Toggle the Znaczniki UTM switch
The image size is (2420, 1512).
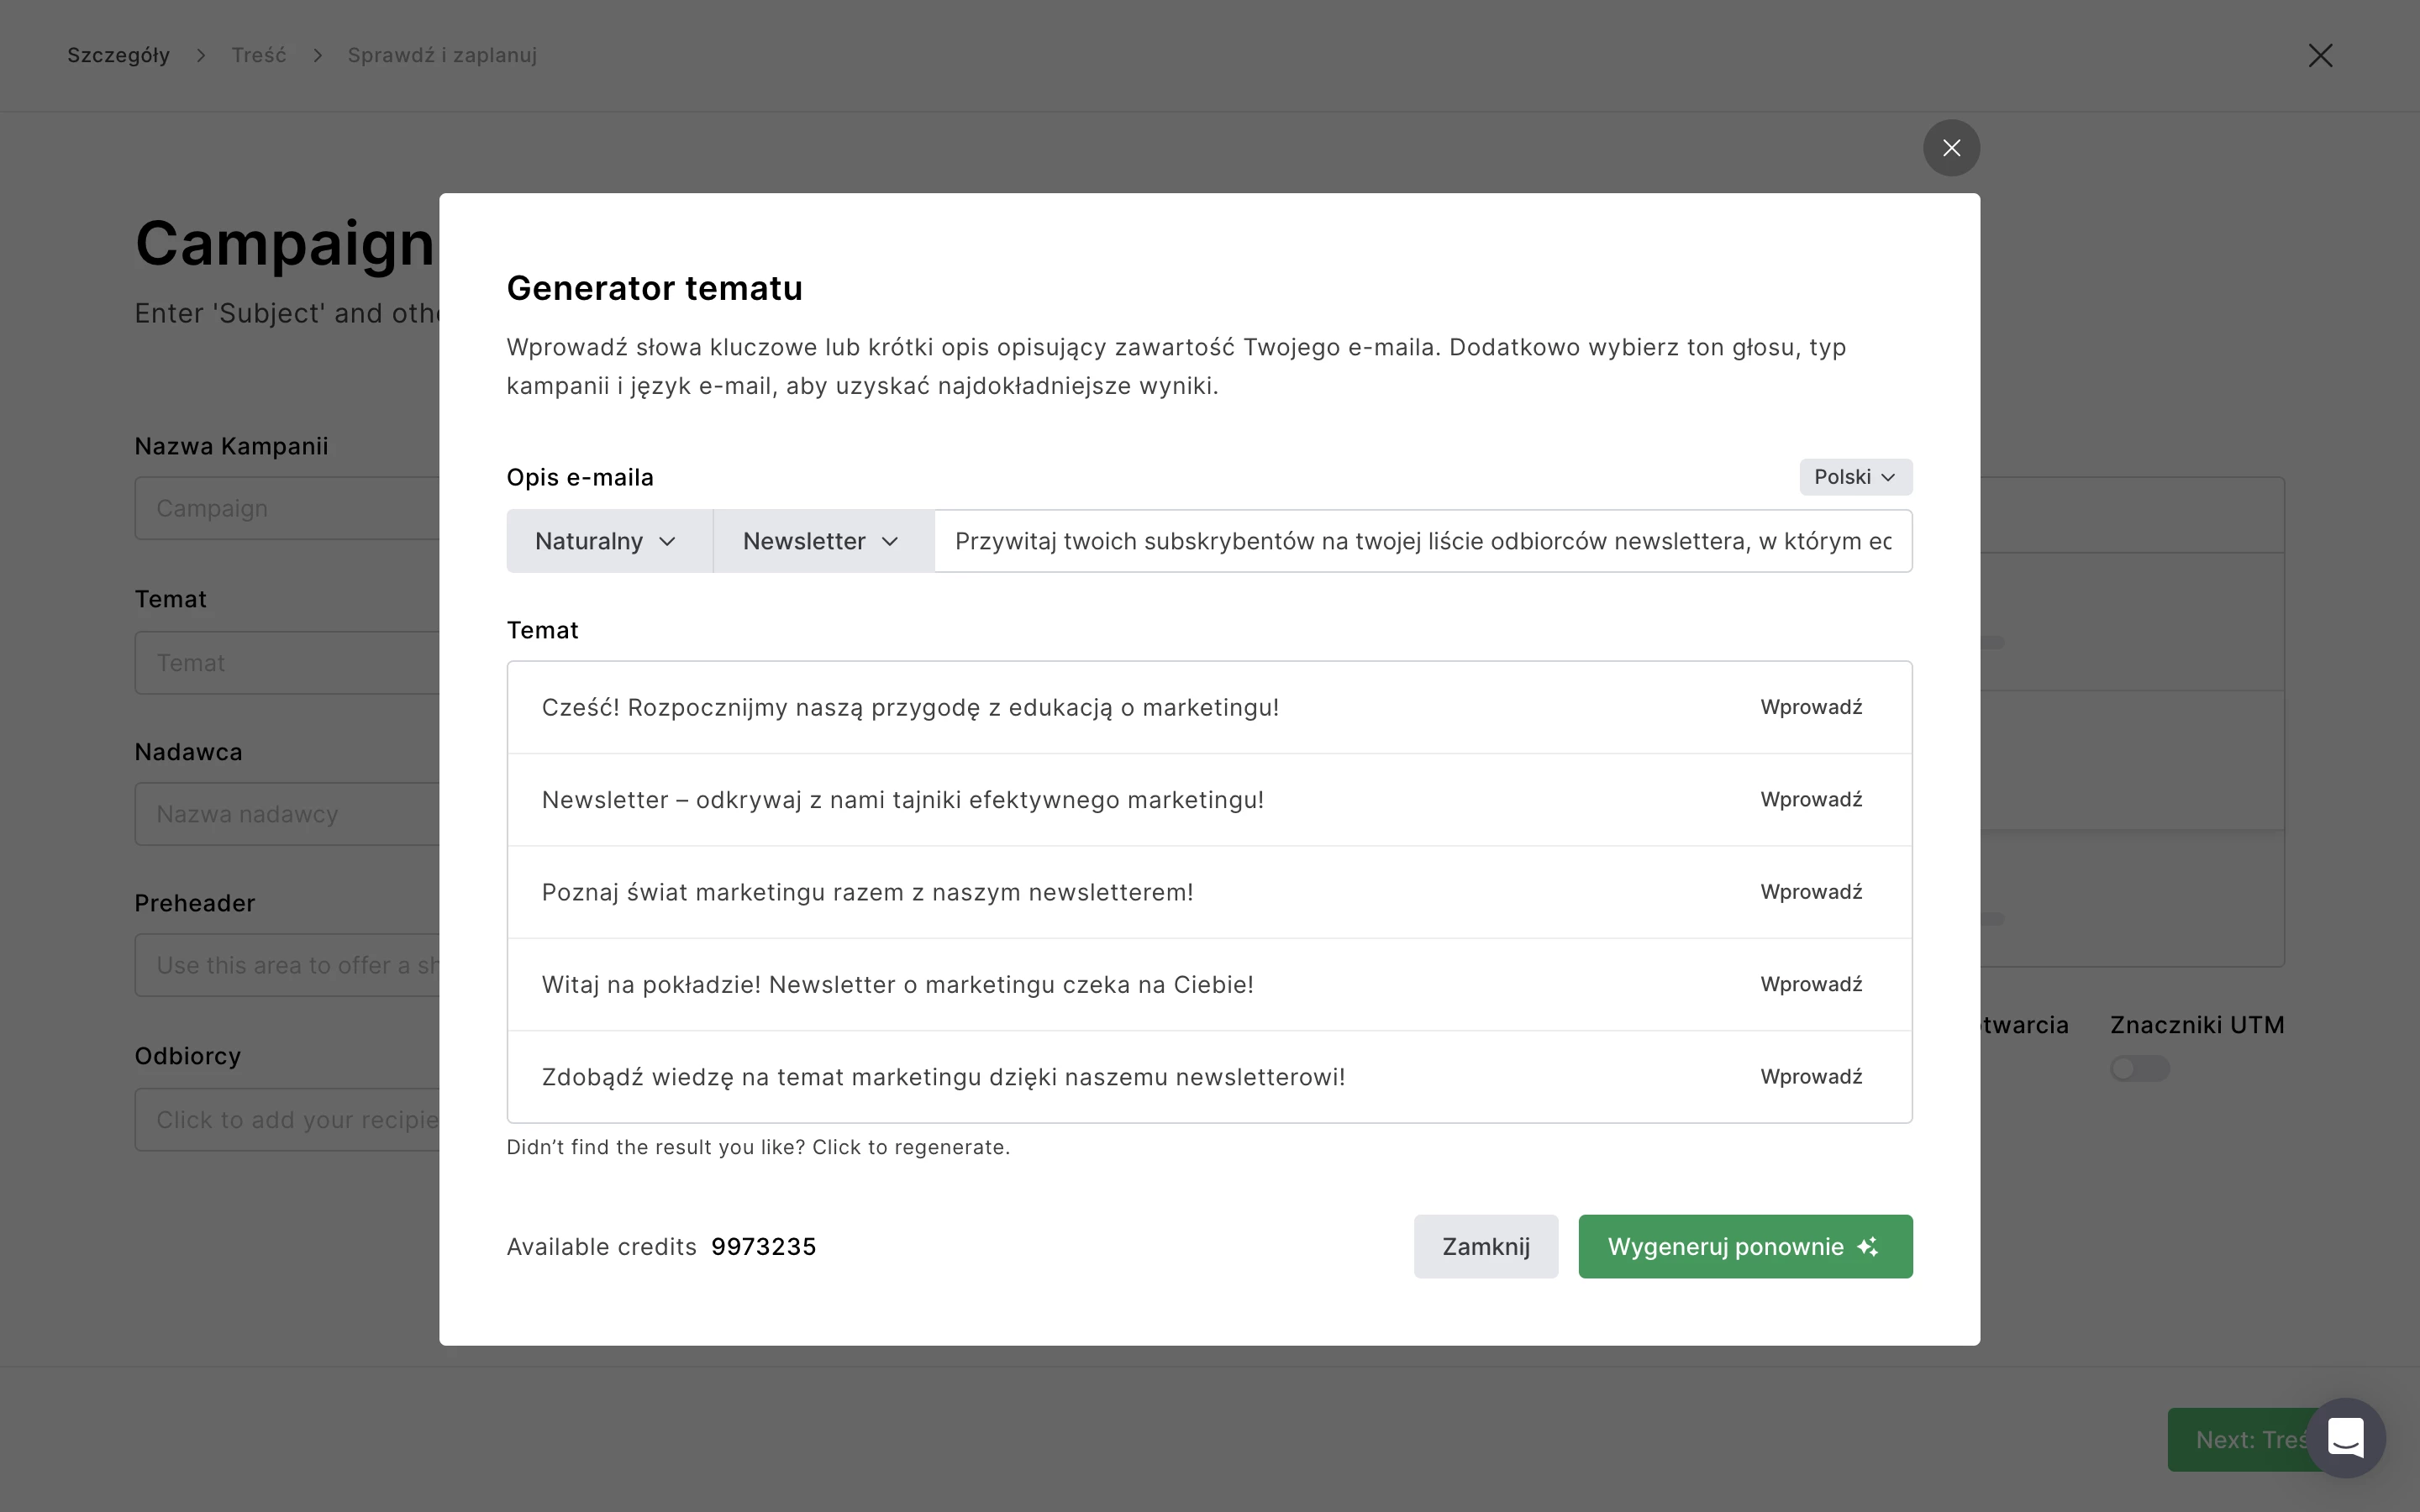click(2139, 1068)
